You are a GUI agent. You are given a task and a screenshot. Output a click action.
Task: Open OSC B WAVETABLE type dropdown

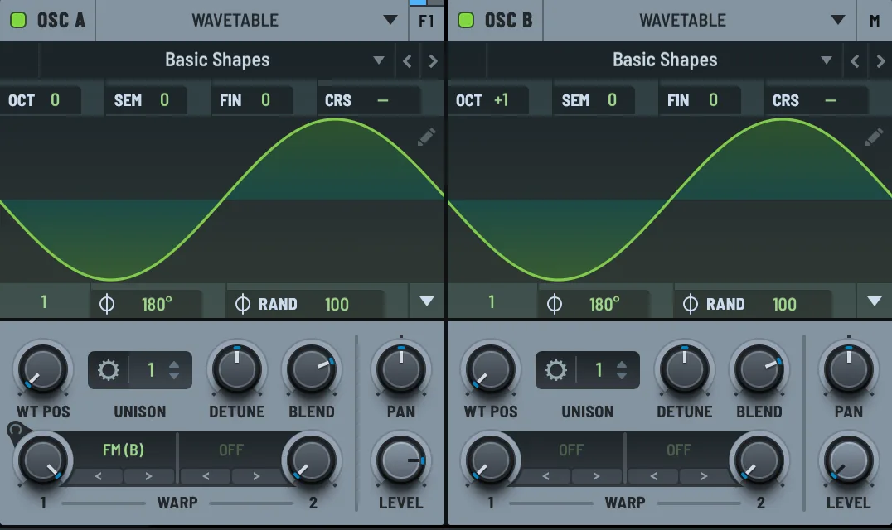(700, 21)
